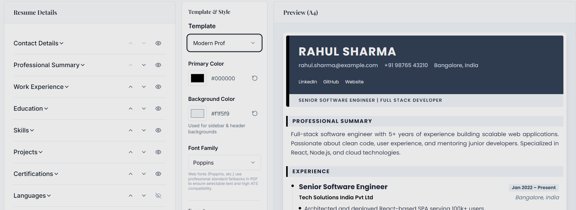The height and width of the screenshot is (210, 576).
Task: Move the Projects section down
Action: pos(144,152)
